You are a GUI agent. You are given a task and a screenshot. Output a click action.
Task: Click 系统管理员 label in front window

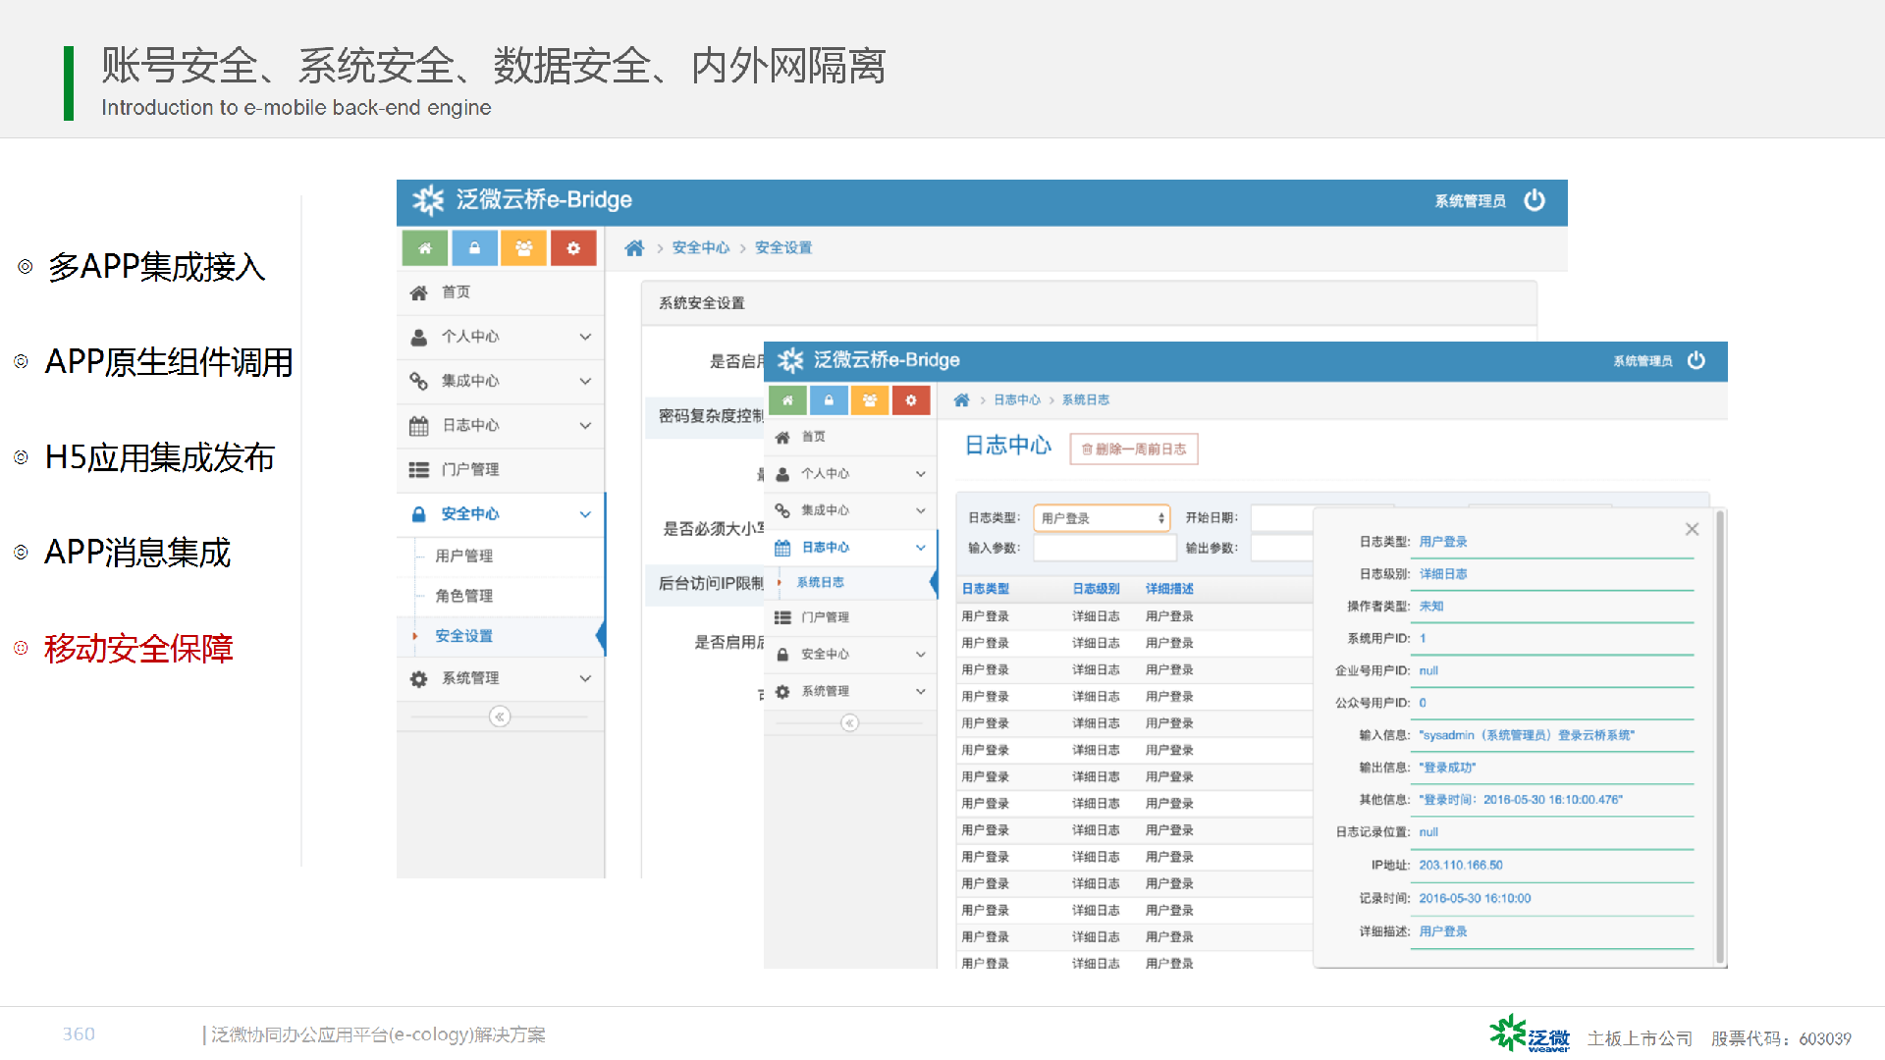tap(1643, 361)
